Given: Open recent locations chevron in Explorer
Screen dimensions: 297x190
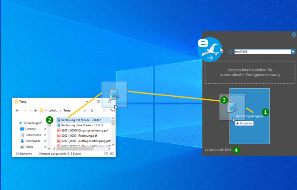Looking at the screenshot, I should pos(30,111).
